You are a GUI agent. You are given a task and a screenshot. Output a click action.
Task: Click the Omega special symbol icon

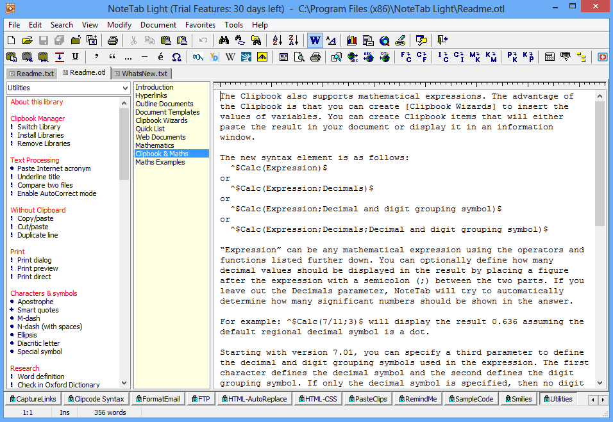click(177, 57)
